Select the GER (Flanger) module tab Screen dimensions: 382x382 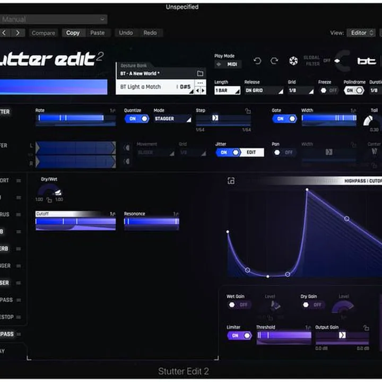click(x=5, y=266)
